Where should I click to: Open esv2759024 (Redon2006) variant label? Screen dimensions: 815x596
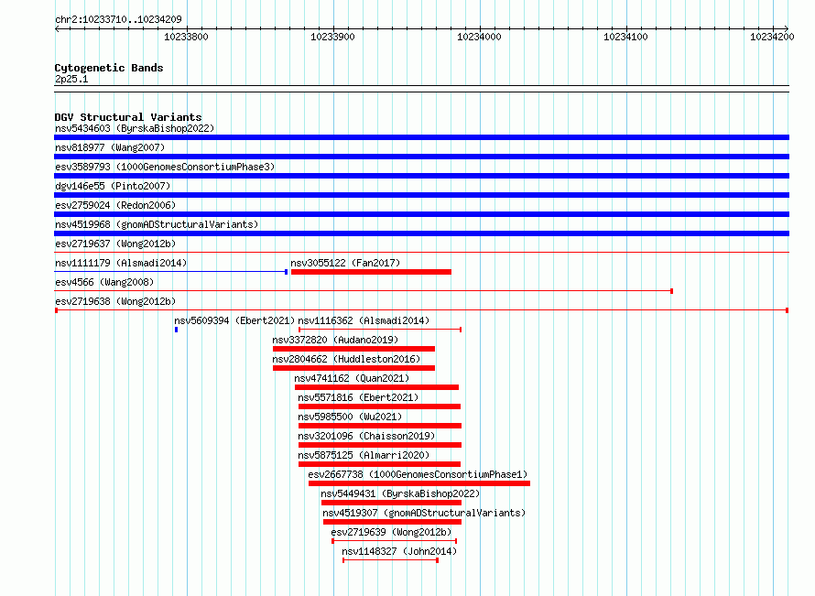coord(115,205)
